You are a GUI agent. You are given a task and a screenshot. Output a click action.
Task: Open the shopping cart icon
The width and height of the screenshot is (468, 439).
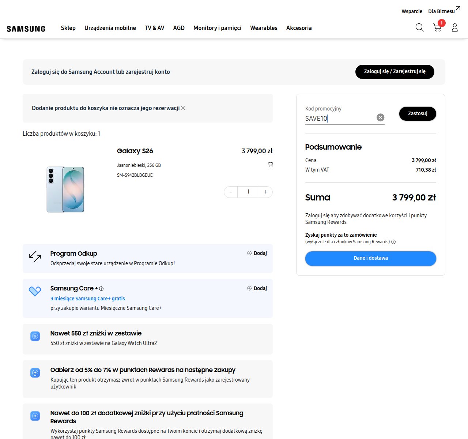point(437,27)
